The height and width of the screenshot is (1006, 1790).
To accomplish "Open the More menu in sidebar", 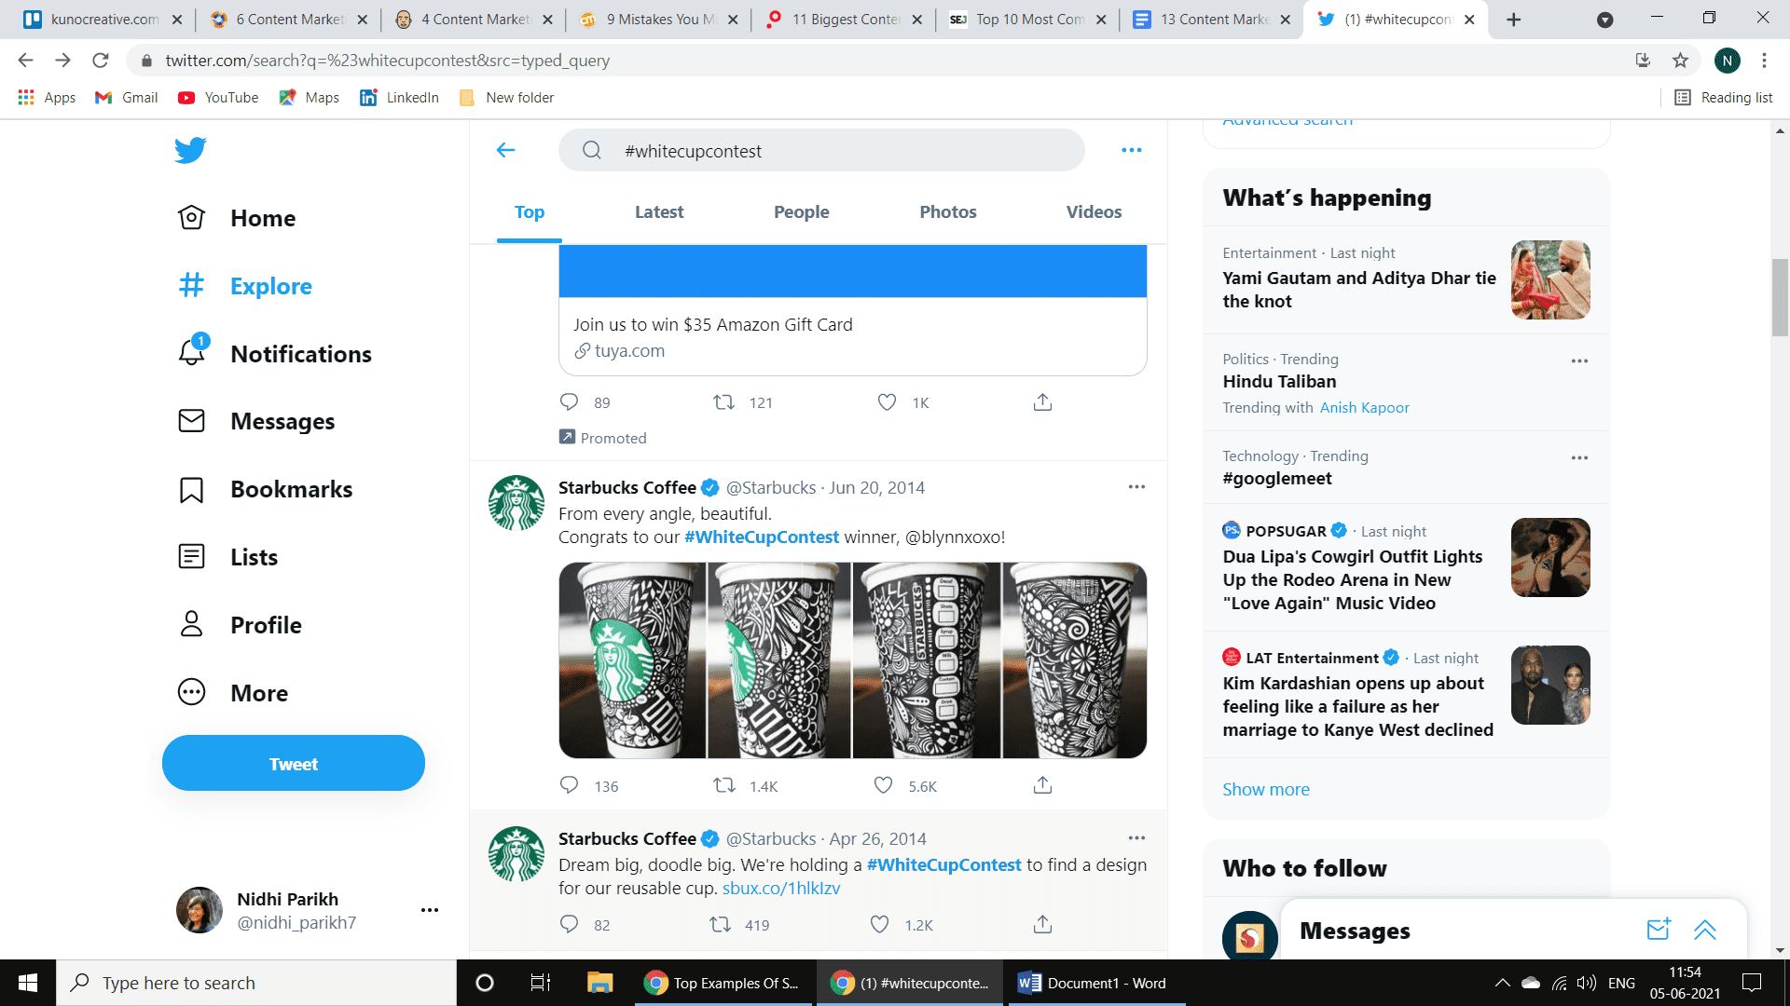I will (233, 693).
